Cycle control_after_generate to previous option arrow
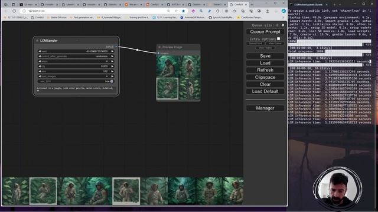 [x=40, y=57]
